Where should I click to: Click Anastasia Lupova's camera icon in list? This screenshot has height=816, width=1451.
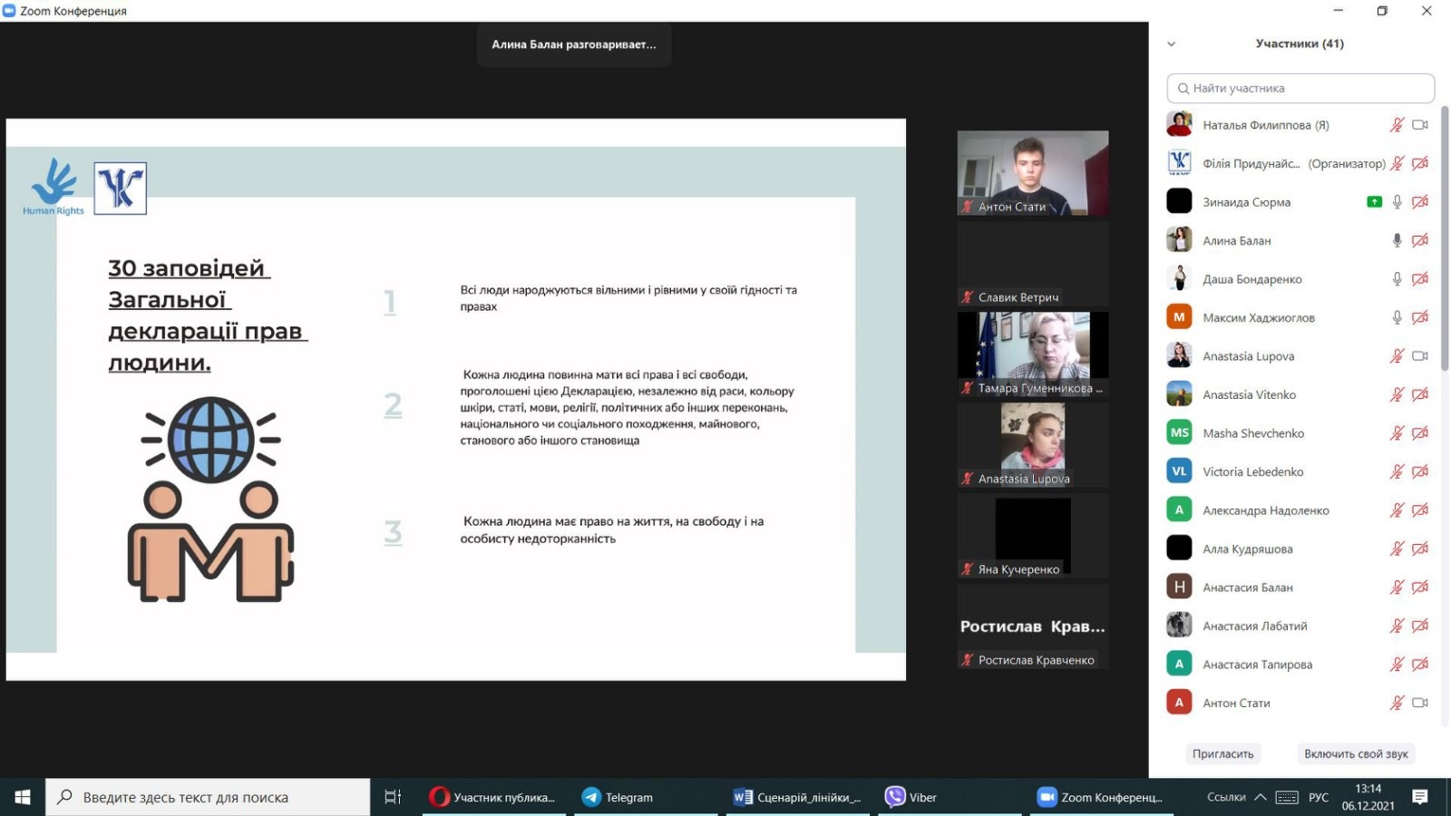(x=1420, y=356)
